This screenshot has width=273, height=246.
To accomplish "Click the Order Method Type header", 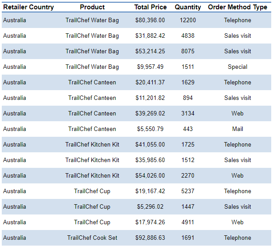I will [x=237, y=7].
